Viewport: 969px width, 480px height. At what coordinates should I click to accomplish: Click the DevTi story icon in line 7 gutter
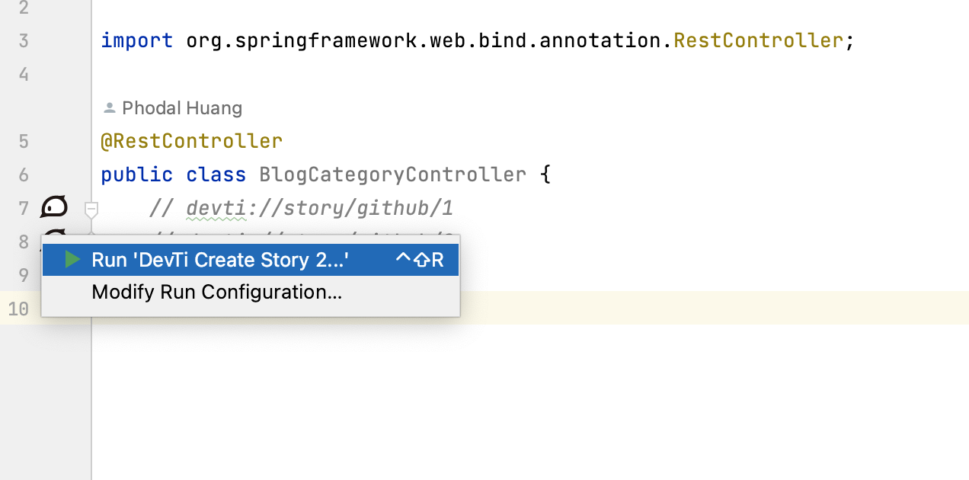click(53, 206)
